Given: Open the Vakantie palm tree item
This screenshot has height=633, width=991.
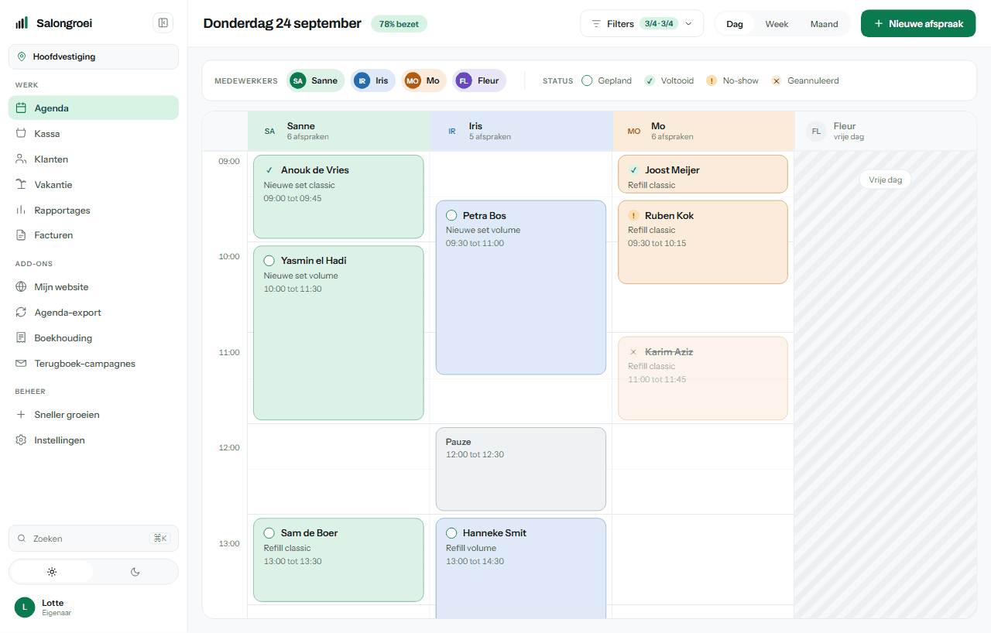Looking at the screenshot, I should coord(94,184).
